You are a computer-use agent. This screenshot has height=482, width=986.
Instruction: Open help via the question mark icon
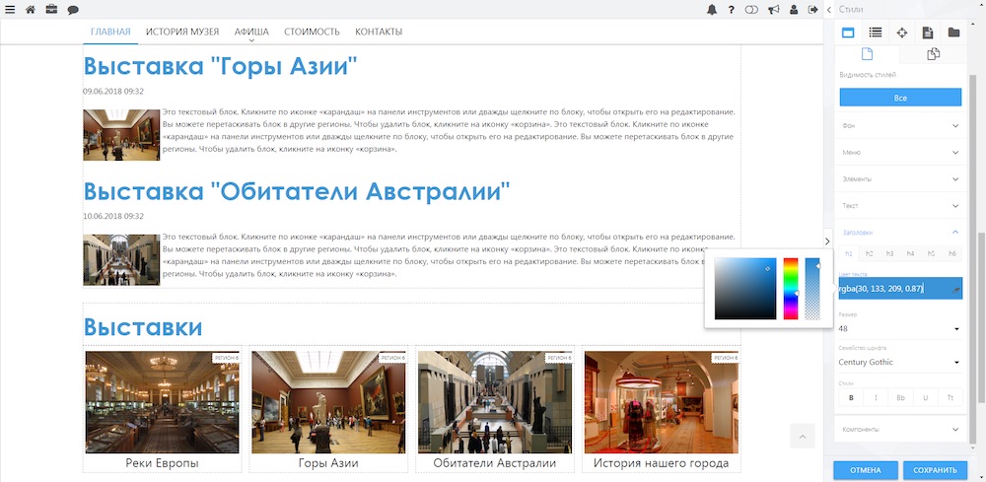(732, 10)
